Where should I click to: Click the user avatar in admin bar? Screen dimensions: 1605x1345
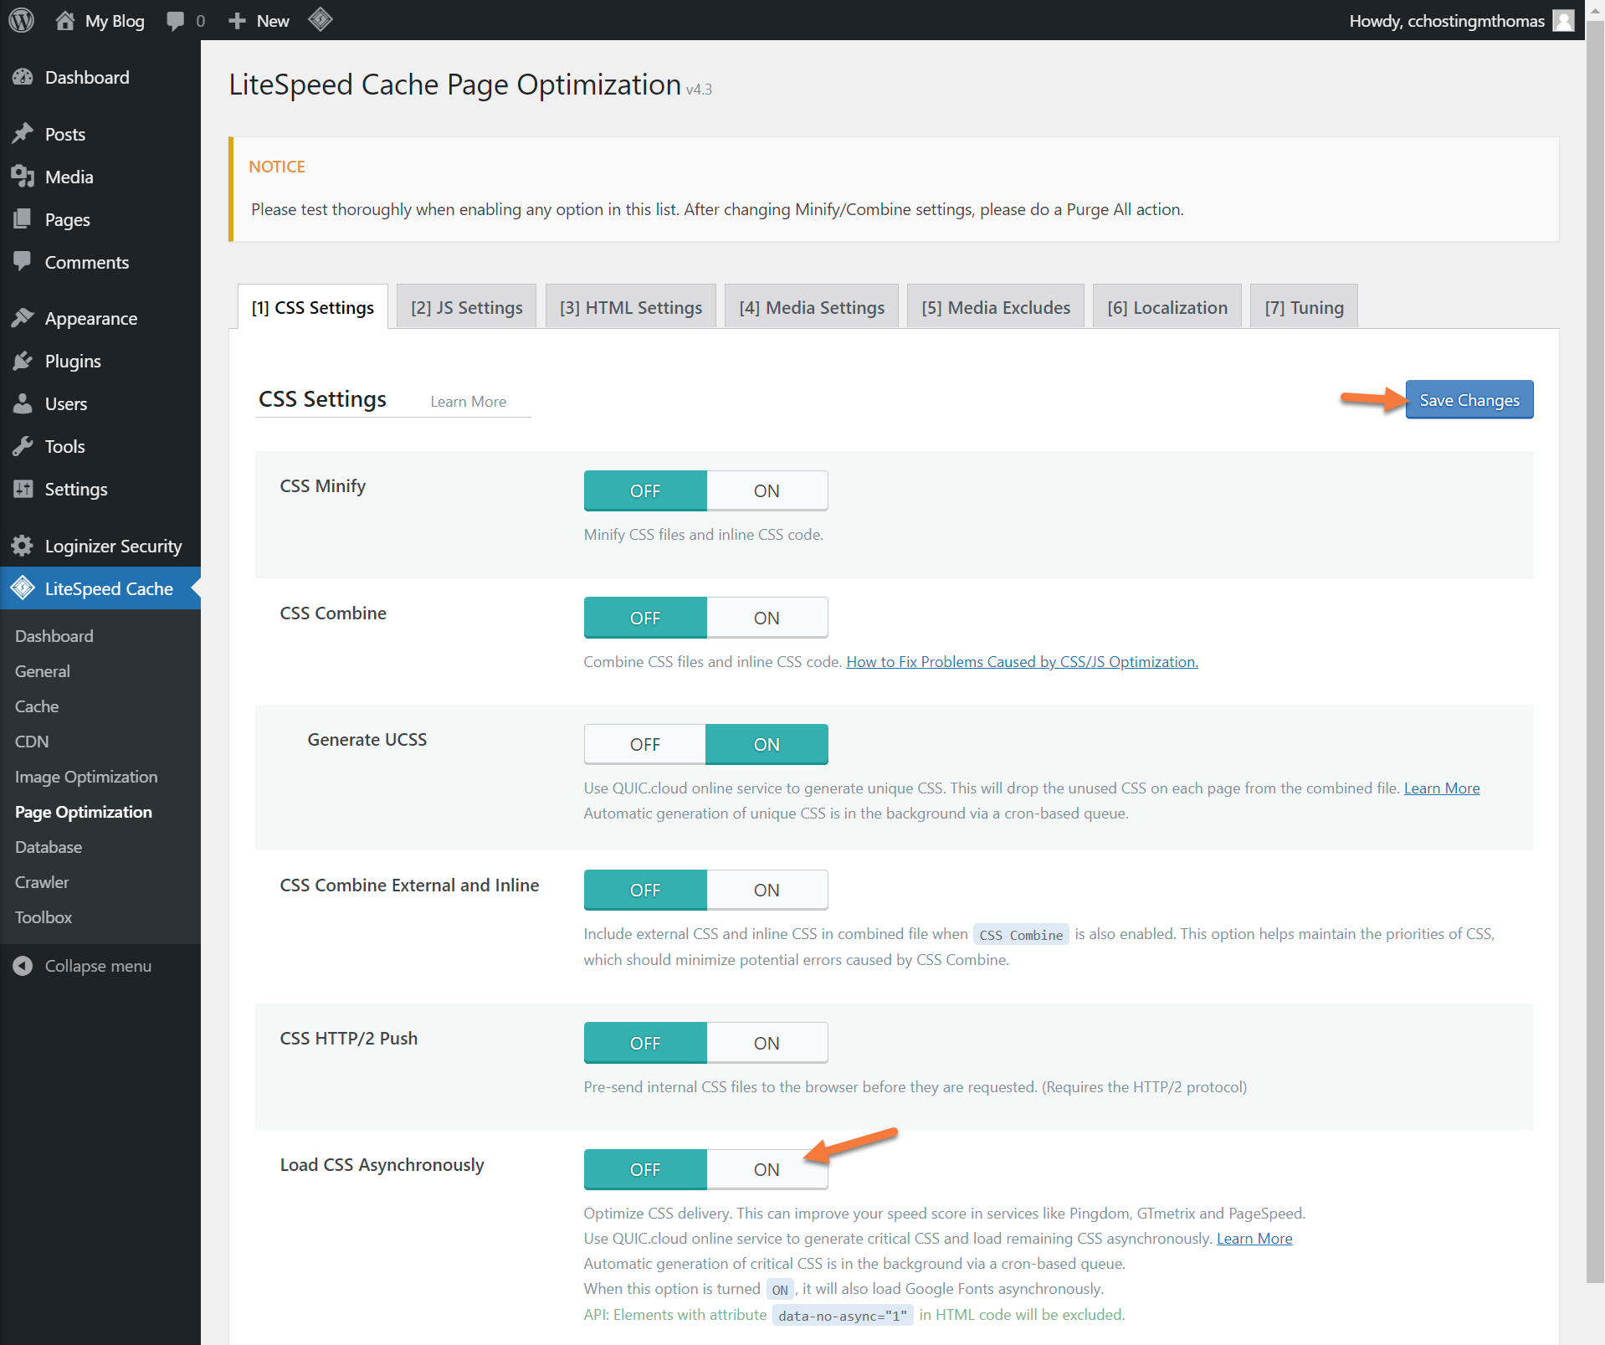tap(1563, 20)
